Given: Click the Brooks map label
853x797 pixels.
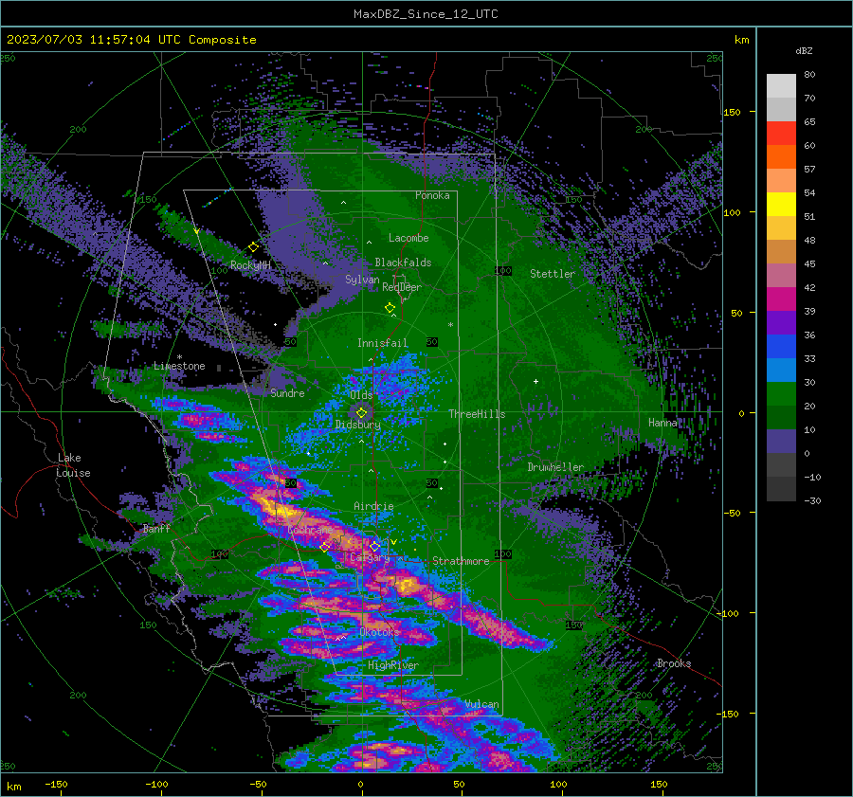Looking at the screenshot, I should (674, 663).
